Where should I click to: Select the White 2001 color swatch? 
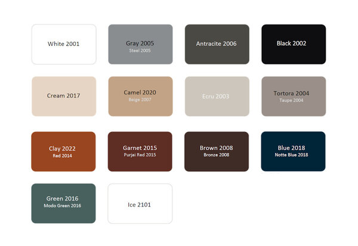[x=63, y=44]
